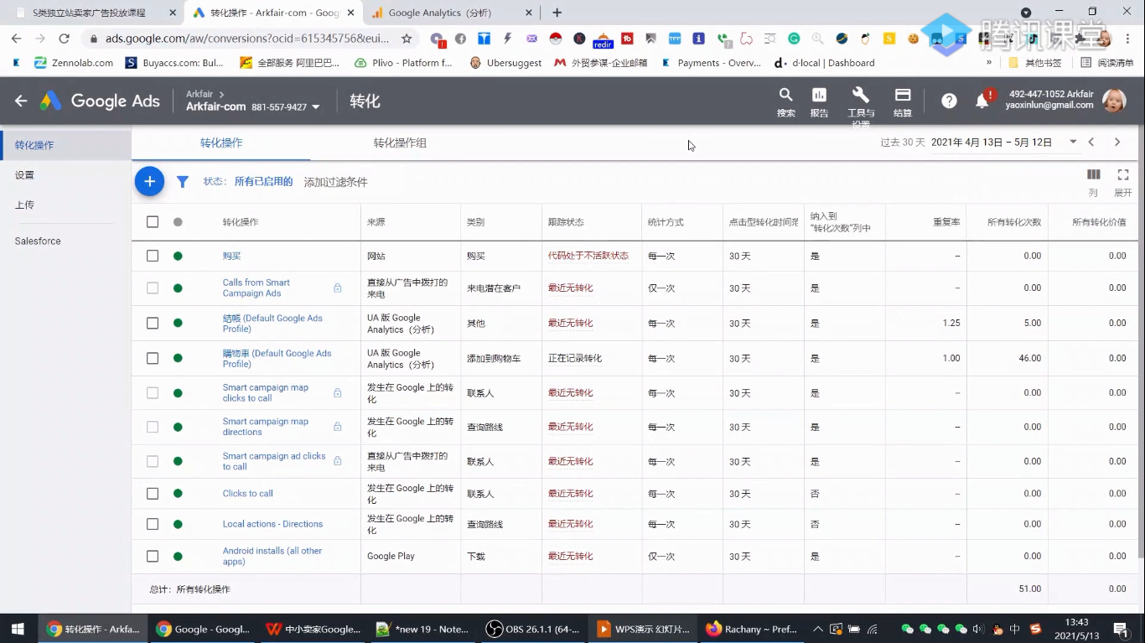Open Google Ads help question mark icon
Viewport: 1145px width, 643px height.
click(948, 100)
